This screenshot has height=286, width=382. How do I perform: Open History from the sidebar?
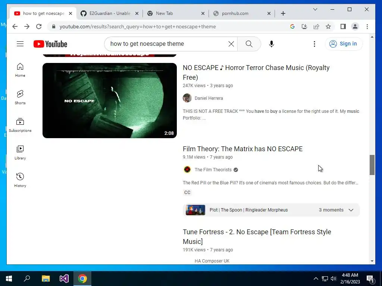pyautogui.click(x=20, y=180)
